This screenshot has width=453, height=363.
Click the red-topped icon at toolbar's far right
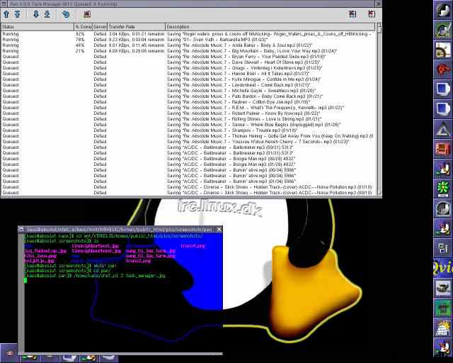coord(372,13)
